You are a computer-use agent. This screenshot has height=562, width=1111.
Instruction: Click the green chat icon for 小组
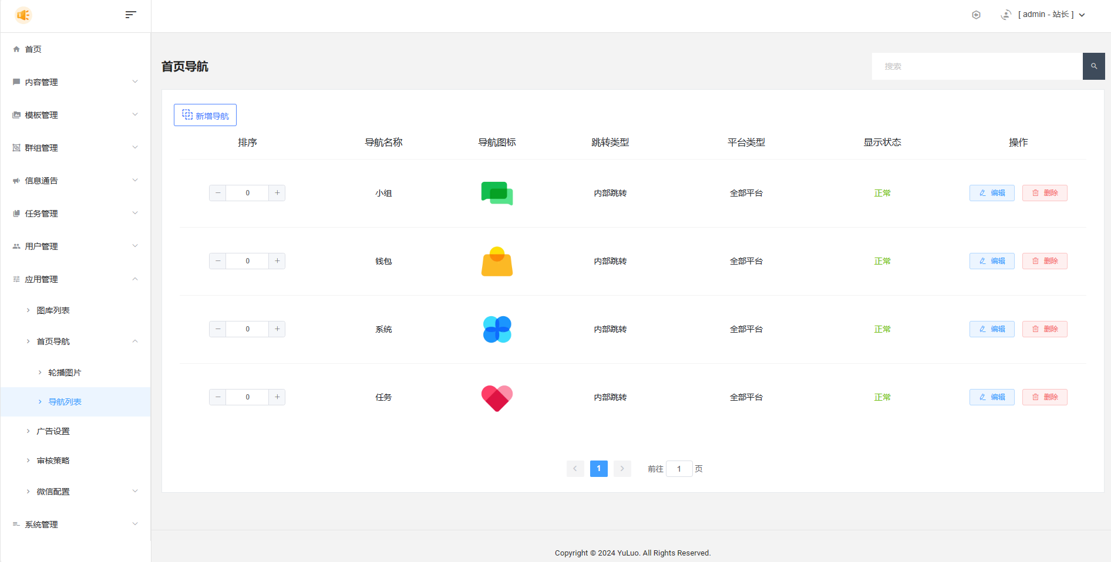point(497,193)
